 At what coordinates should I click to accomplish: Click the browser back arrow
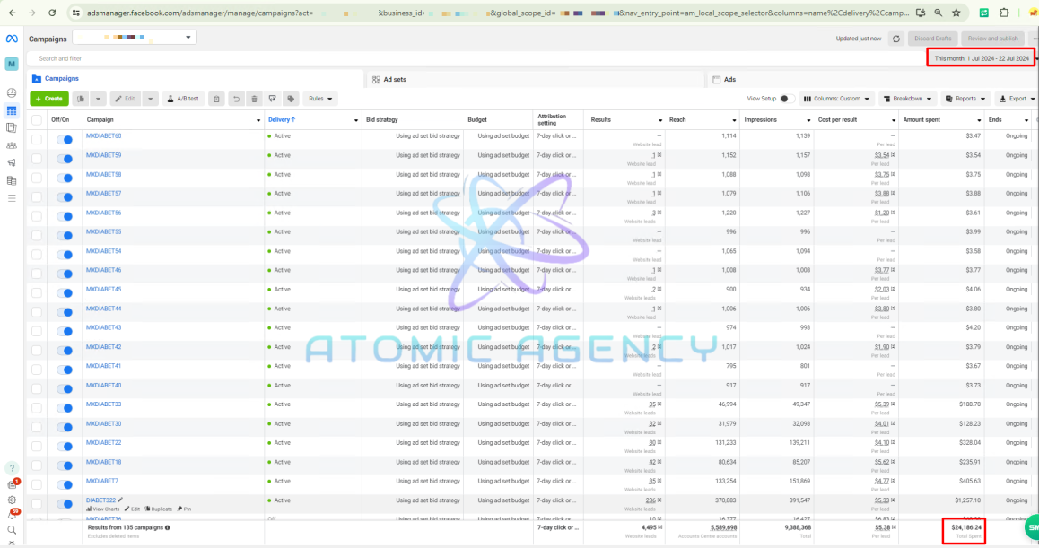pos(12,13)
